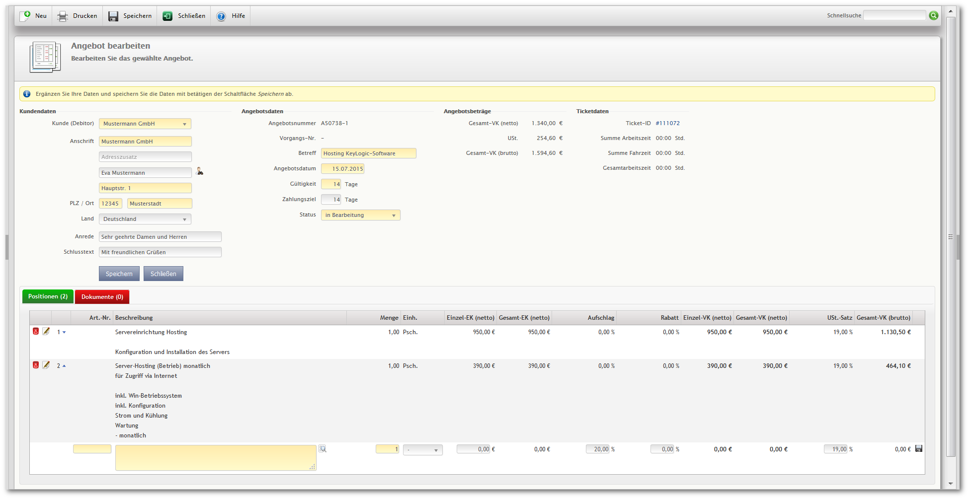Click position 1 total 1.130,50 €
The image size is (969, 499).
tap(895, 332)
